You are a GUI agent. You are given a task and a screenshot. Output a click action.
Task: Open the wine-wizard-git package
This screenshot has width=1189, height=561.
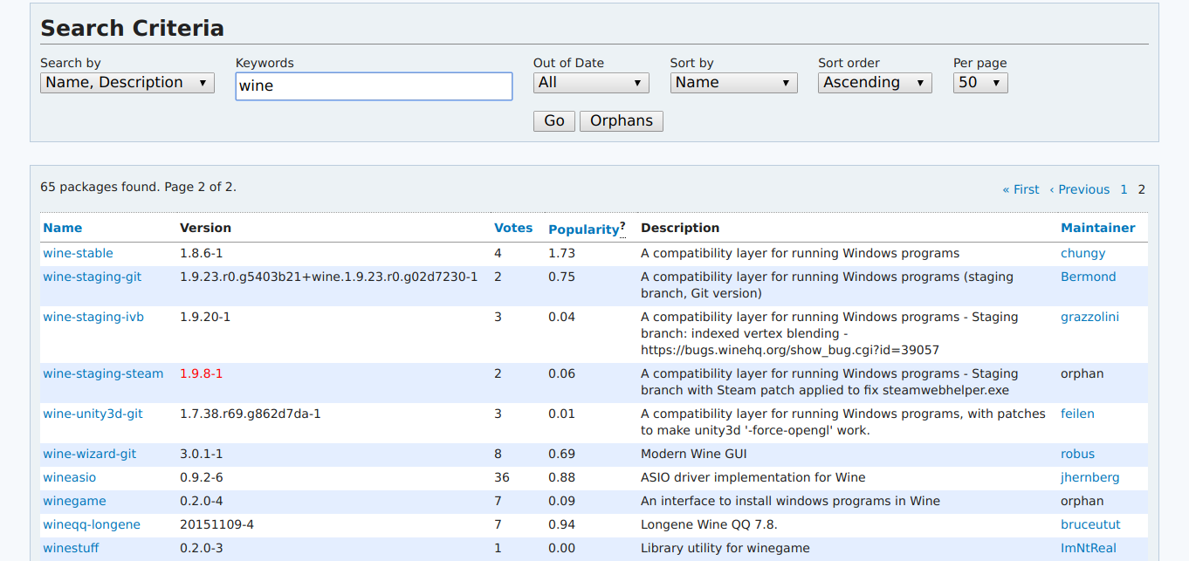(90, 454)
